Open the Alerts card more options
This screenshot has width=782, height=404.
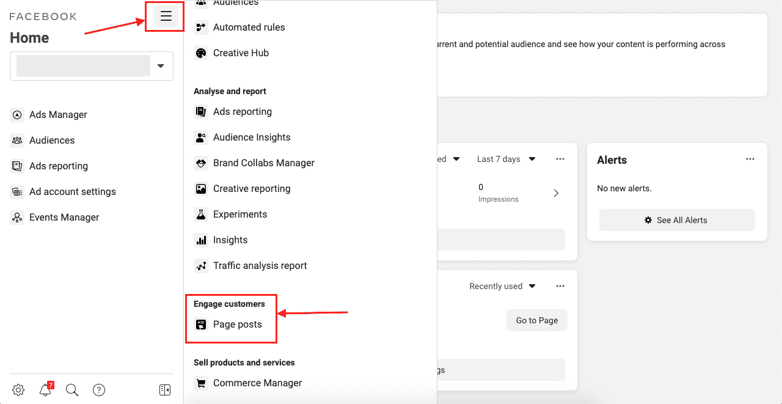(x=750, y=159)
